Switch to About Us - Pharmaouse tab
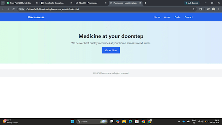The width and height of the screenshot is (222, 125). tap(88, 3)
